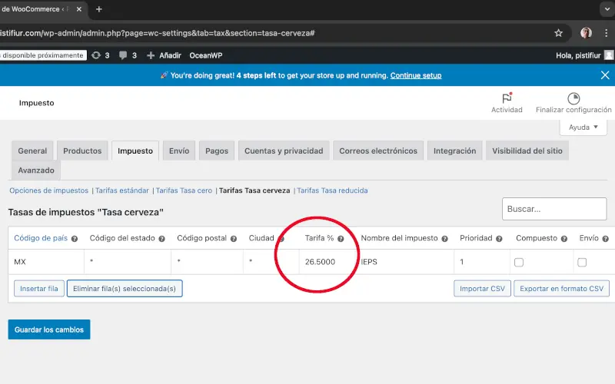
Task: Show help tip for Prioridad
Action: point(499,239)
